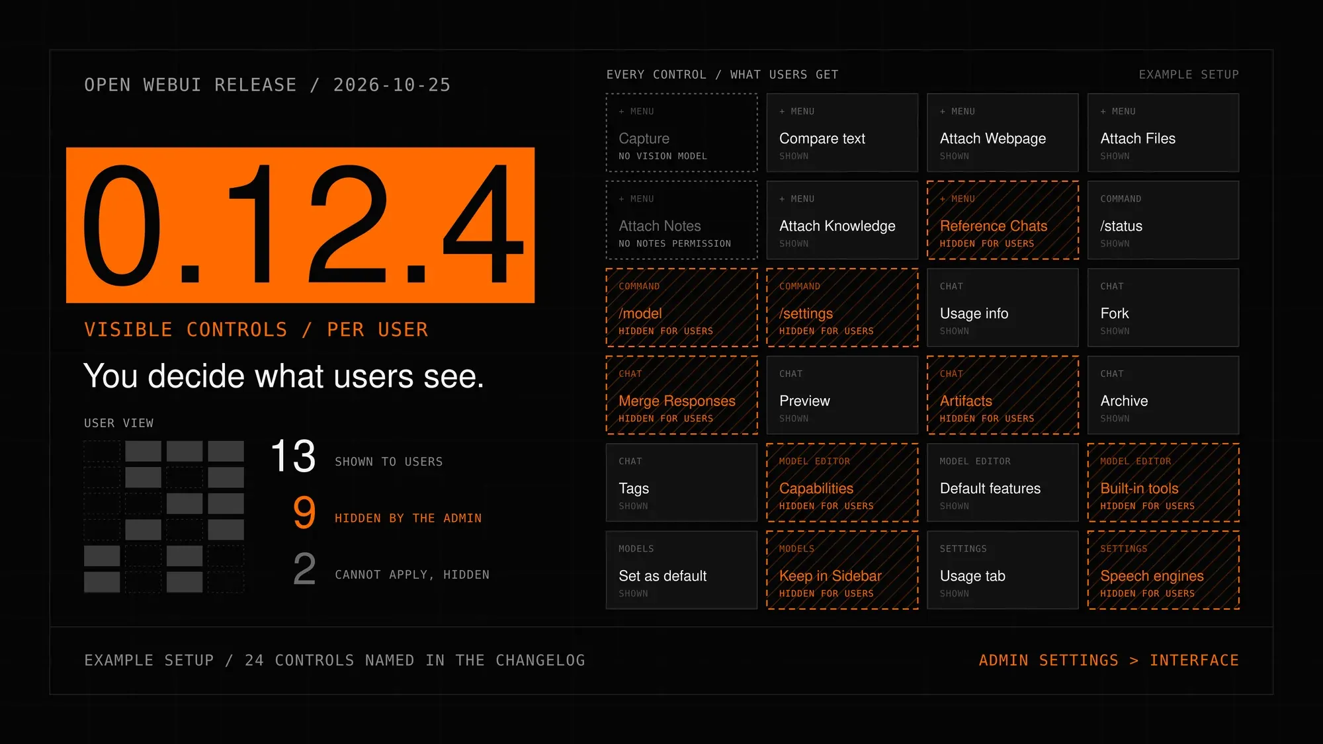
Task: Click the Tags chat card
Action: pyautogui.click(x=681, y=483)
